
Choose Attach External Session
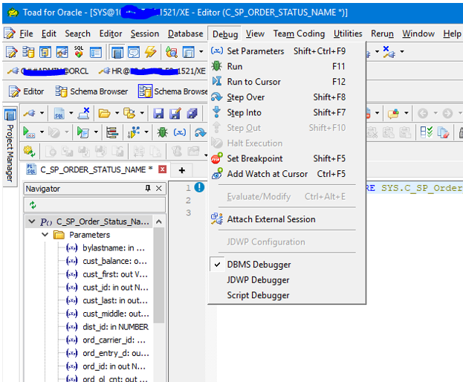point(287,219)
